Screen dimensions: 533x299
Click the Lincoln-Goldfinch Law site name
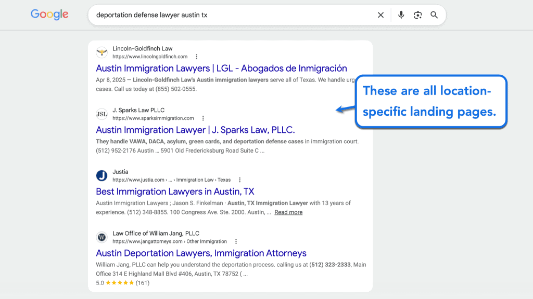[x=143, y=48]
